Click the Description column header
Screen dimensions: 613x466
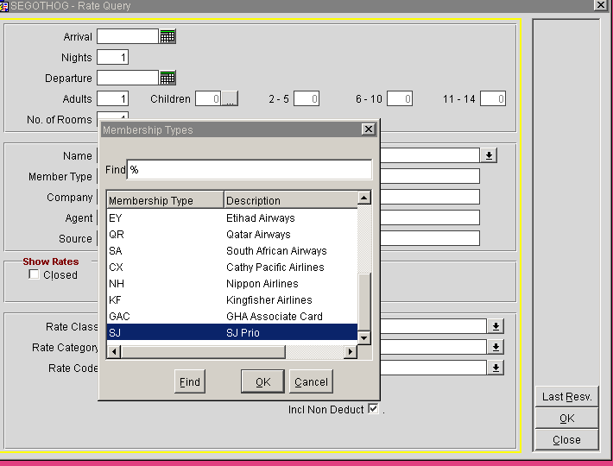[x=291, y=200]
